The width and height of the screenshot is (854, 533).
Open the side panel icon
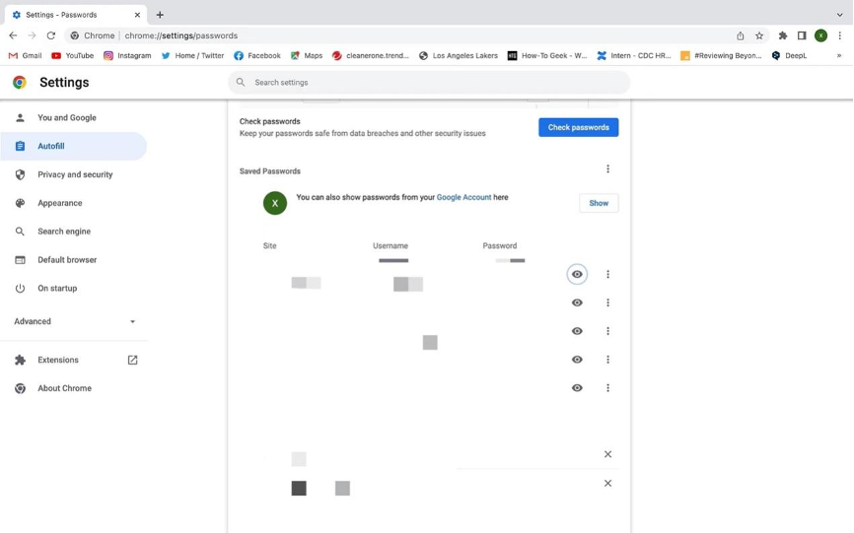(x=802, y=35)
